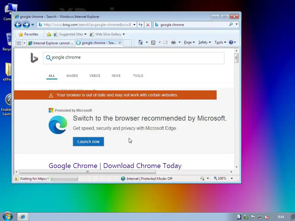The width and height of the screenshot is (295, 221).
Task: Click the network tray icon
Action: click(260, 217)
